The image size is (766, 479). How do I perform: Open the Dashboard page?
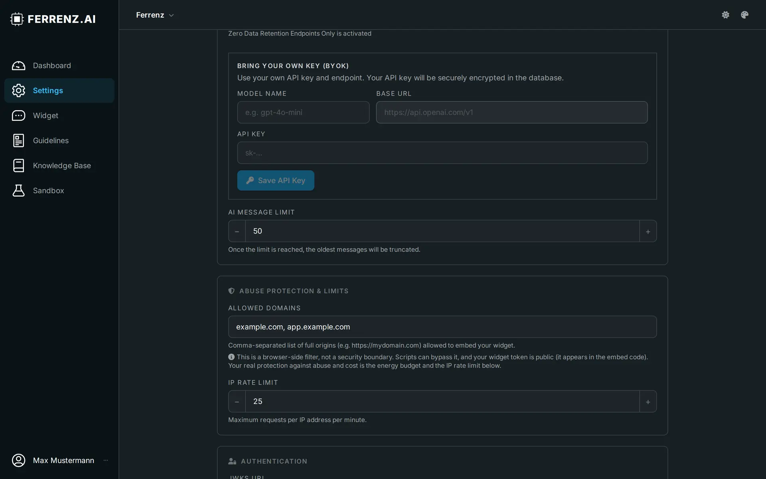click(x=59, y=65)
